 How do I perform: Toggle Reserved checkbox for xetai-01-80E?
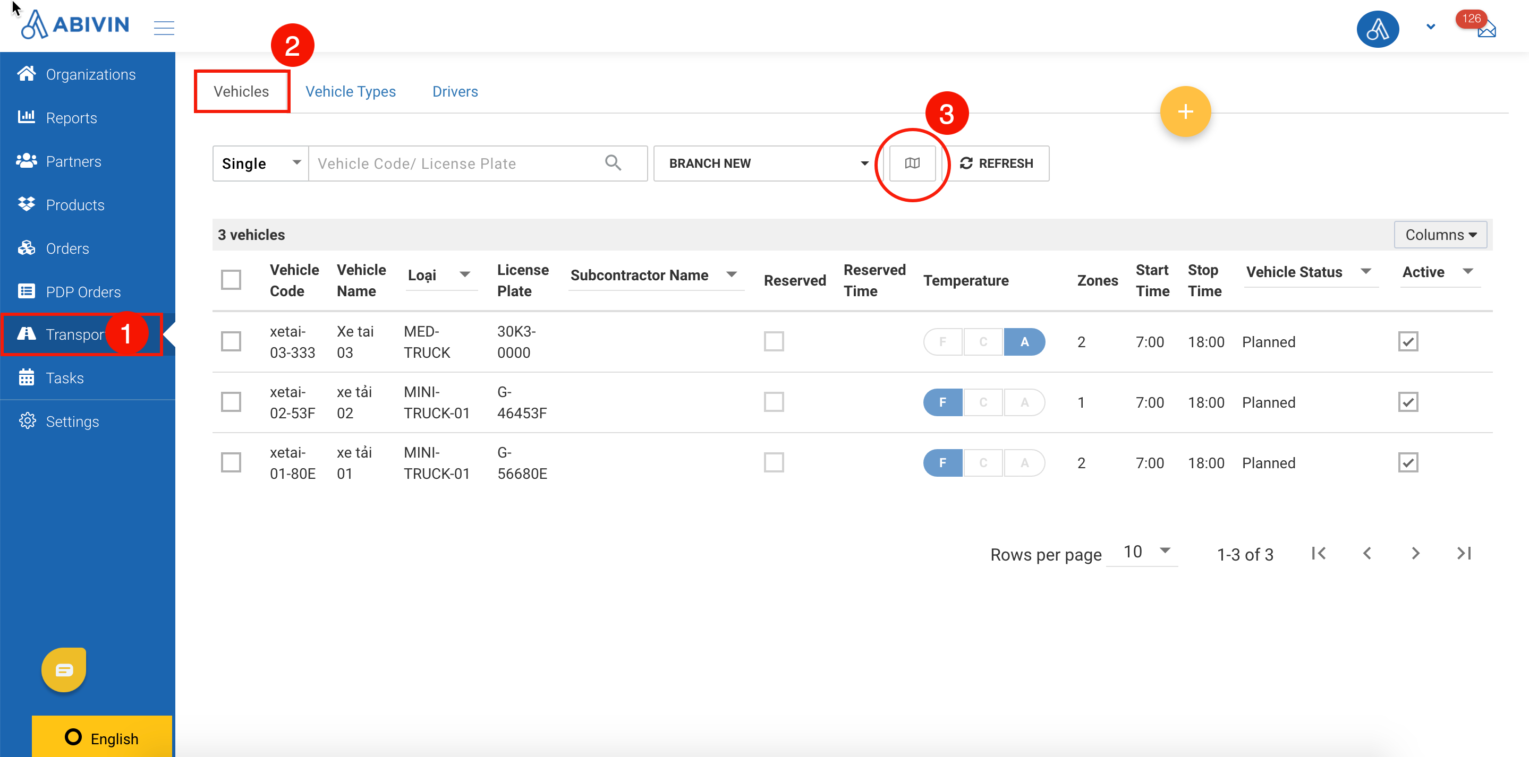click(x=774, y=462)
